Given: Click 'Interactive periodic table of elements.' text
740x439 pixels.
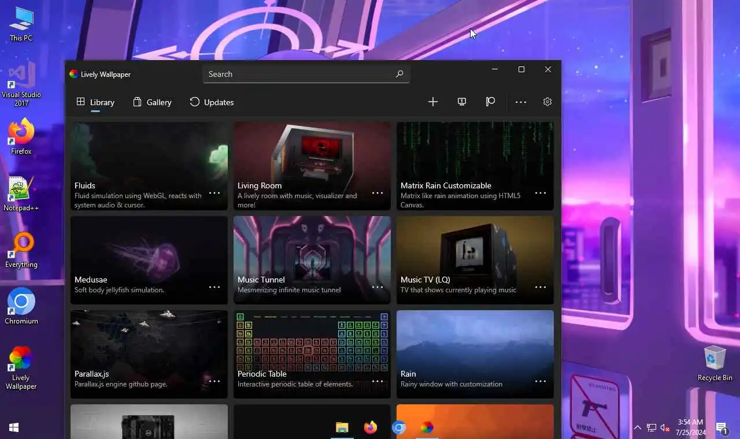Looking at the screenshot, I should tap(295, 384).
